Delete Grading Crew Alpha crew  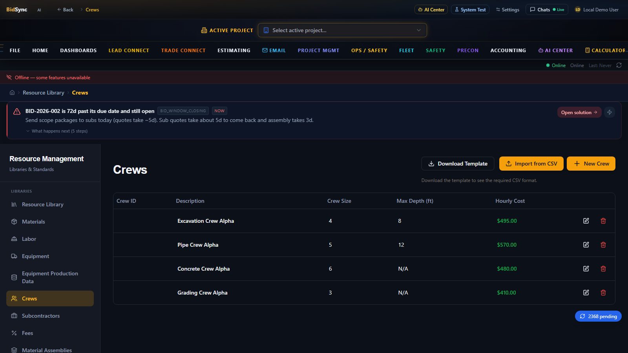[603, 293]
